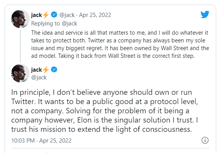This screenshot has width=222, height=153.
Task: Open the circled info icon beside timestamp
Action: [205, 140]
